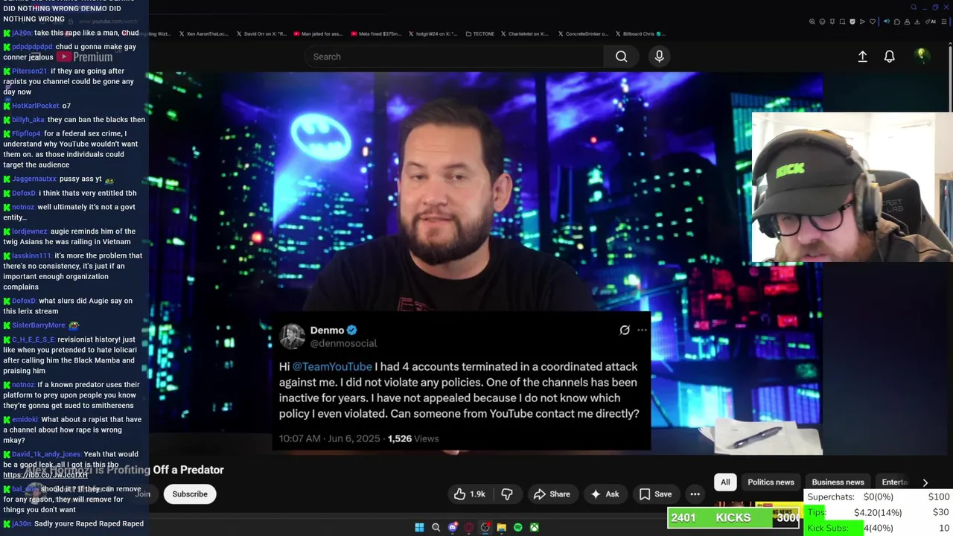Open the 'Xen AaronTheLoc...' bookmark
The width and height of the screenshot is (953, 536).
[203, 33]
